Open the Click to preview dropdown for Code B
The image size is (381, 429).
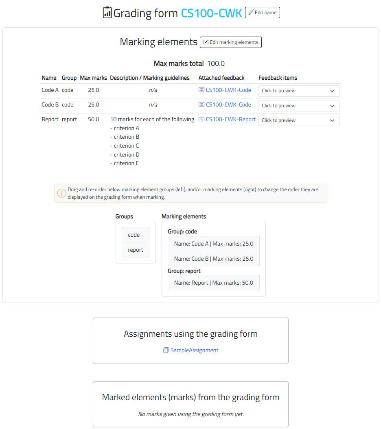(x=299, y=105)
